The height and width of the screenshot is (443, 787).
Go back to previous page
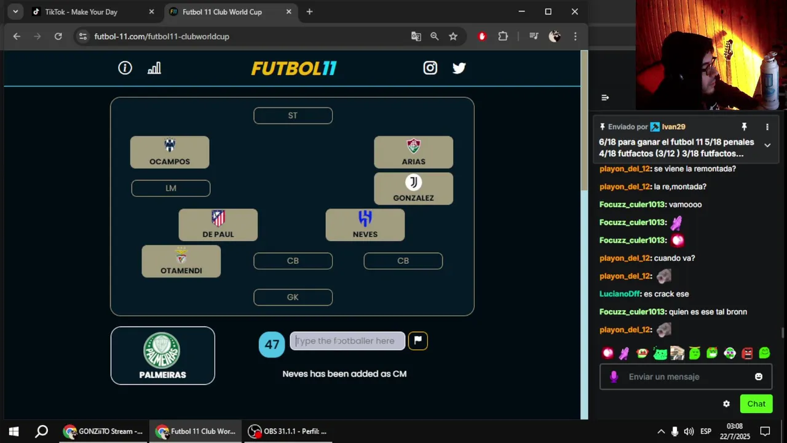(x=17, y=36)
